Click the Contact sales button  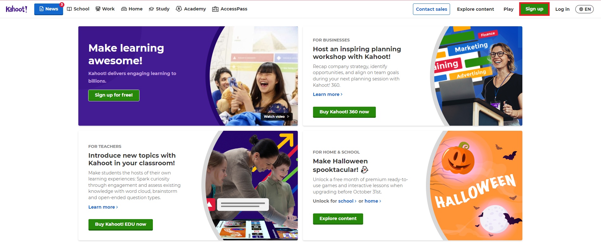(x=431, y=9)
